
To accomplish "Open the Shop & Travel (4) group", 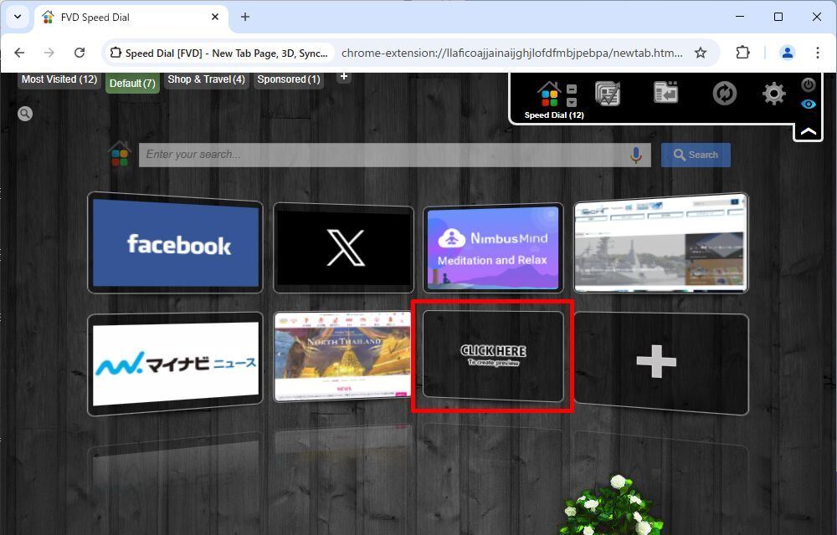I will [206, 79].
